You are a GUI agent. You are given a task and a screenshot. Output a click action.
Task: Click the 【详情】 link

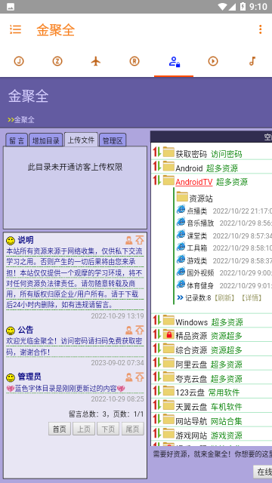pyautogui.click(x=252, y=298)
